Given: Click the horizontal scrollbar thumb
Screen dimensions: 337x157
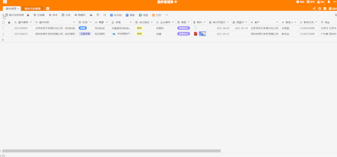Looking at the screenshot, I should coord(112,151).
